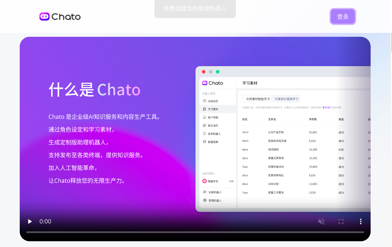Click the green dot of the app window
This screenshot has width=392, height=247.
[218, 72]
